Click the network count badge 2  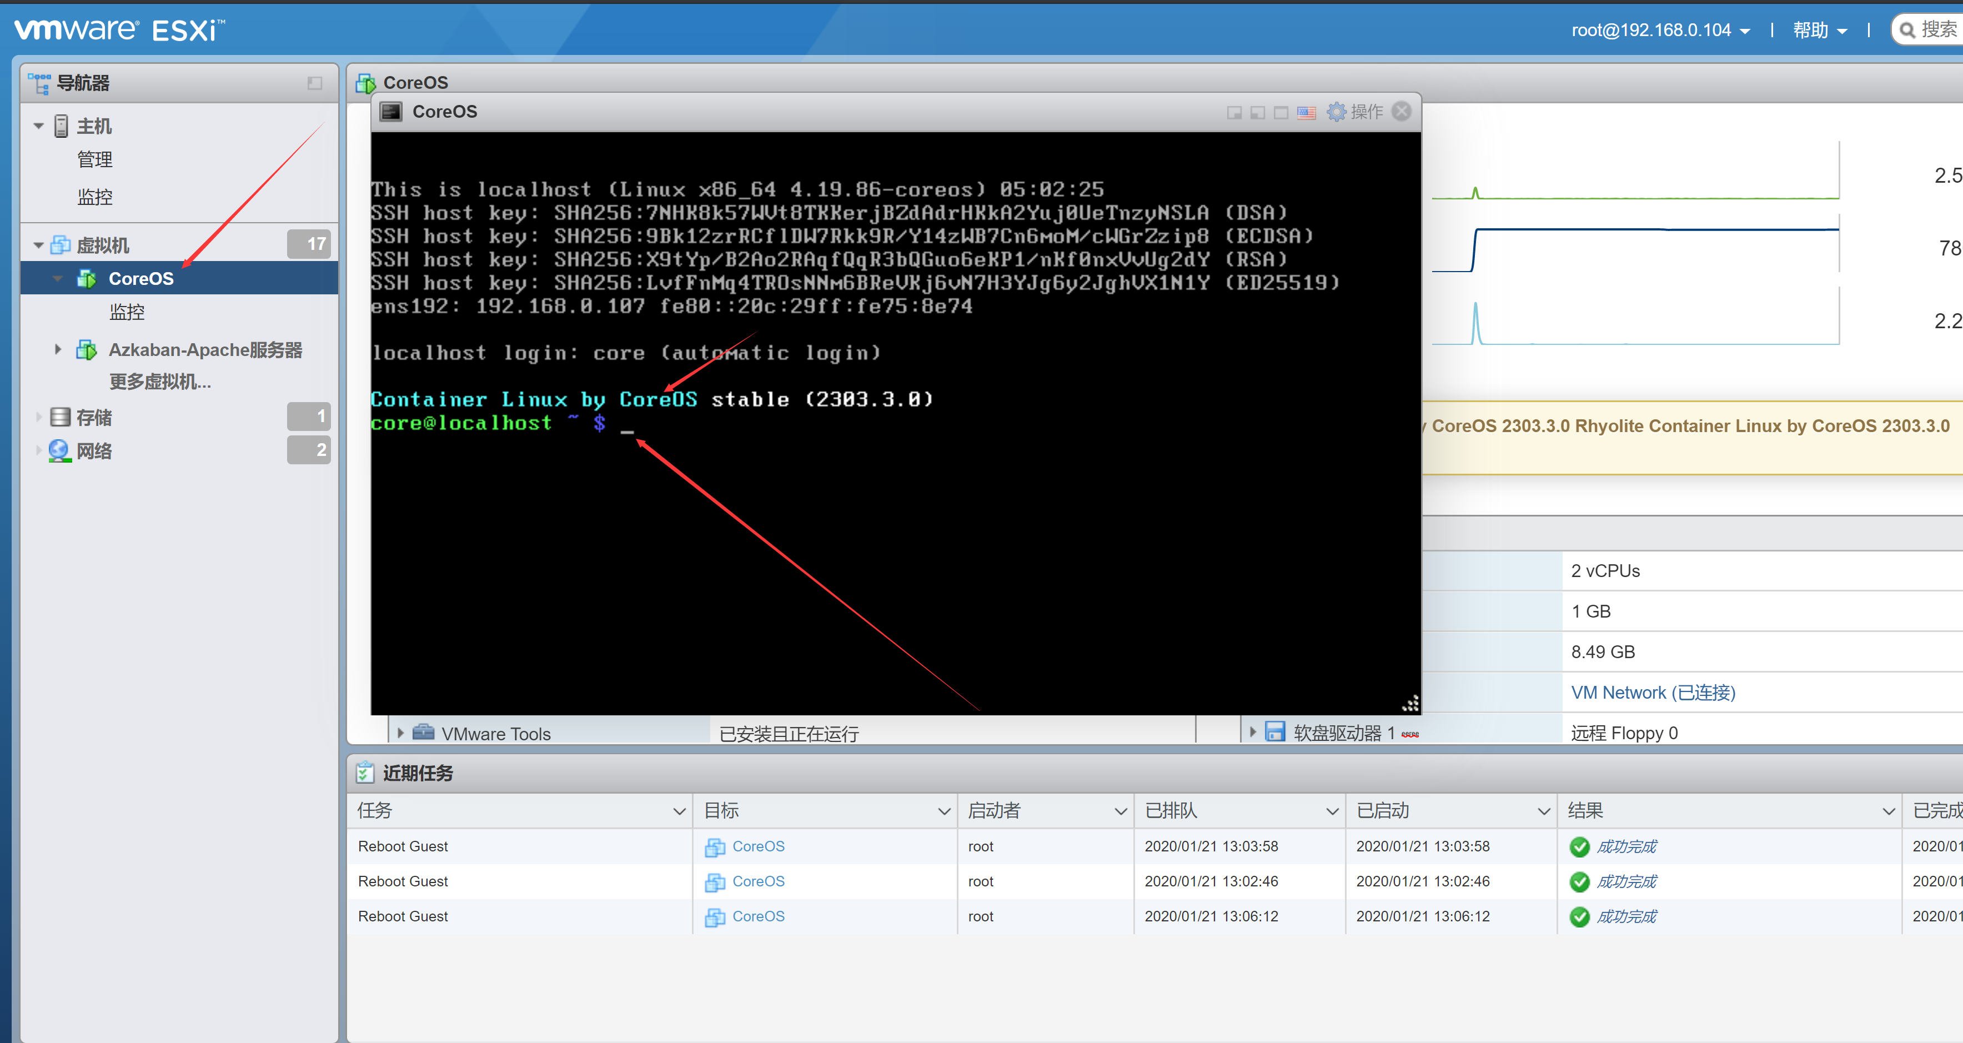pyautogui.click(x=309, y=449)
